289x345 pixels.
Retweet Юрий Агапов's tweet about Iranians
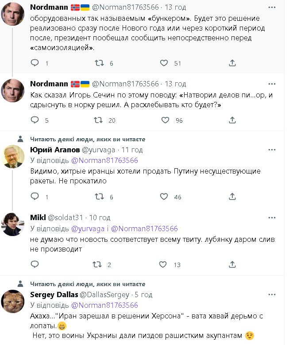tap(100, 197)
